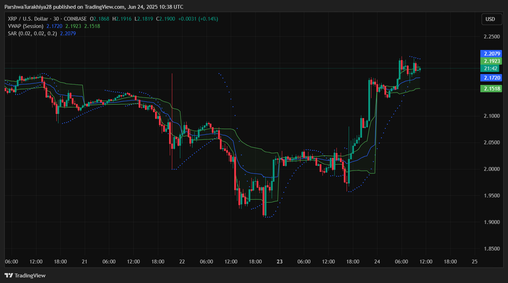Click date label 22 on time axis
The height and width of the screenshot is (283, 508).
[x=182, y=262]
